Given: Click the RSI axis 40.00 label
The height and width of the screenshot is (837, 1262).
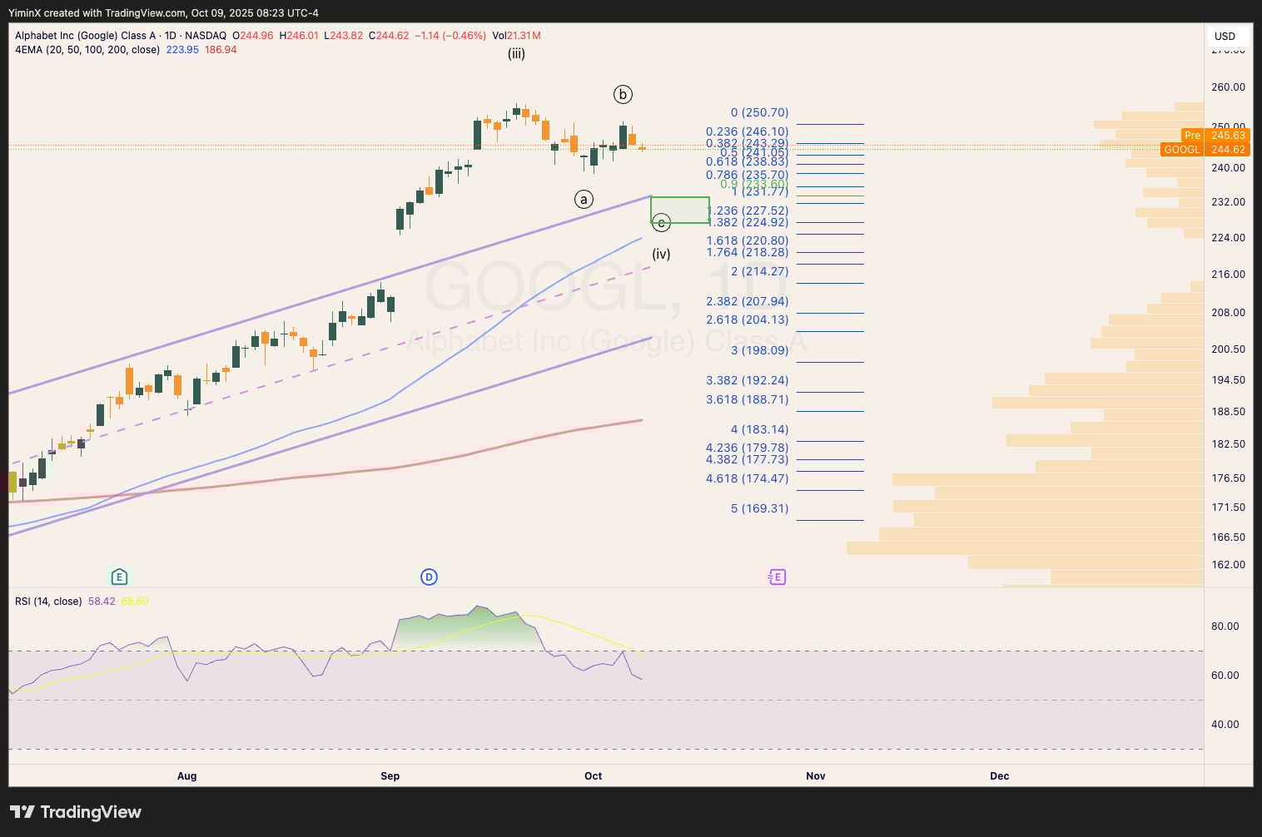Looking at the screenshot, I should point(1225,725).
